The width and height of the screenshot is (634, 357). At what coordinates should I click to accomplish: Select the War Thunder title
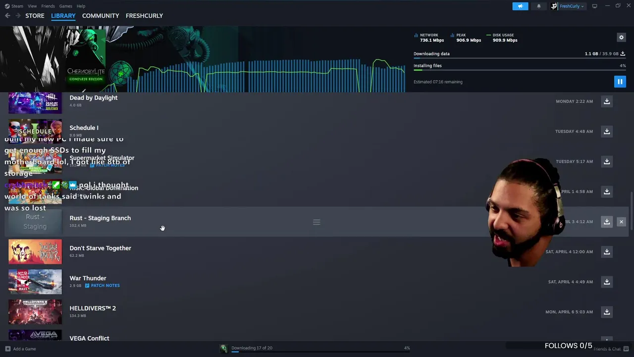click(x=88, y=278)
